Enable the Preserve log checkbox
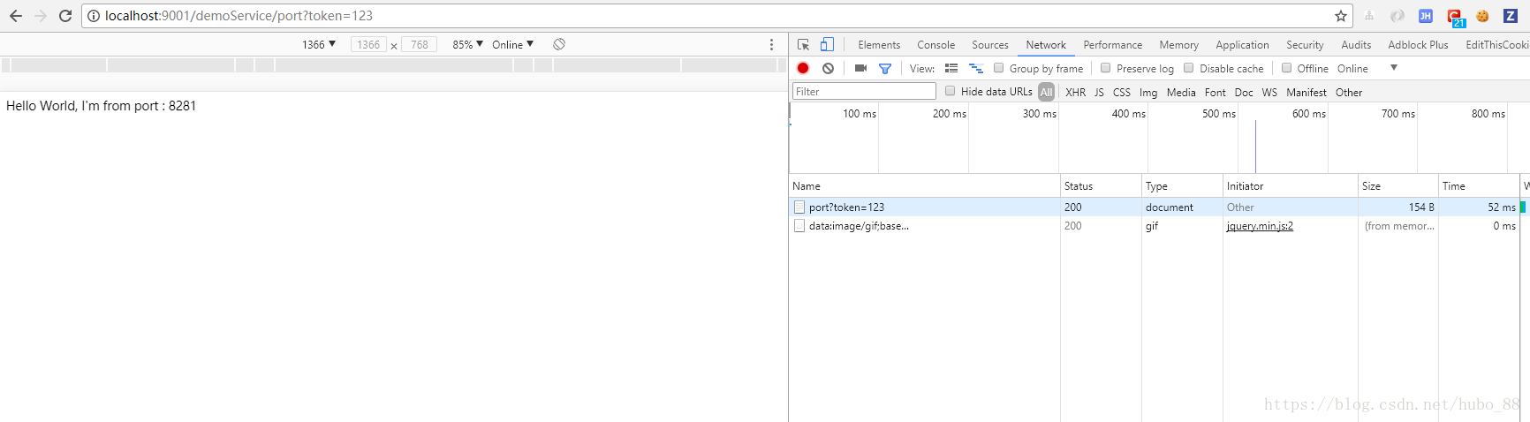This screenshot has height=422, width=1530. [x=1105, y=68]
